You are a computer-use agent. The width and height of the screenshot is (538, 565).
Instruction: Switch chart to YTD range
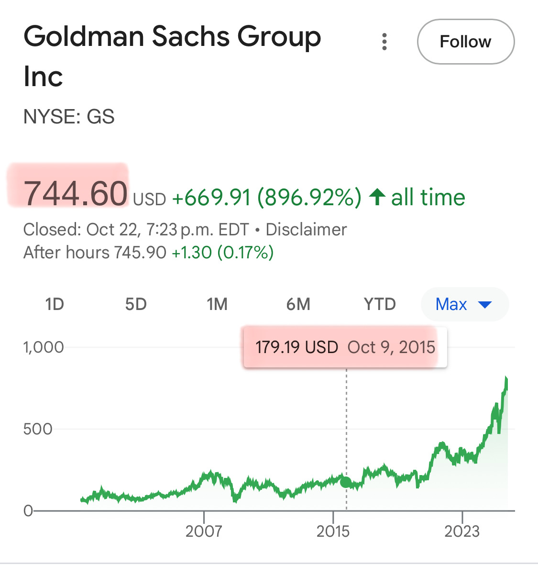click(x=380, y=304)
